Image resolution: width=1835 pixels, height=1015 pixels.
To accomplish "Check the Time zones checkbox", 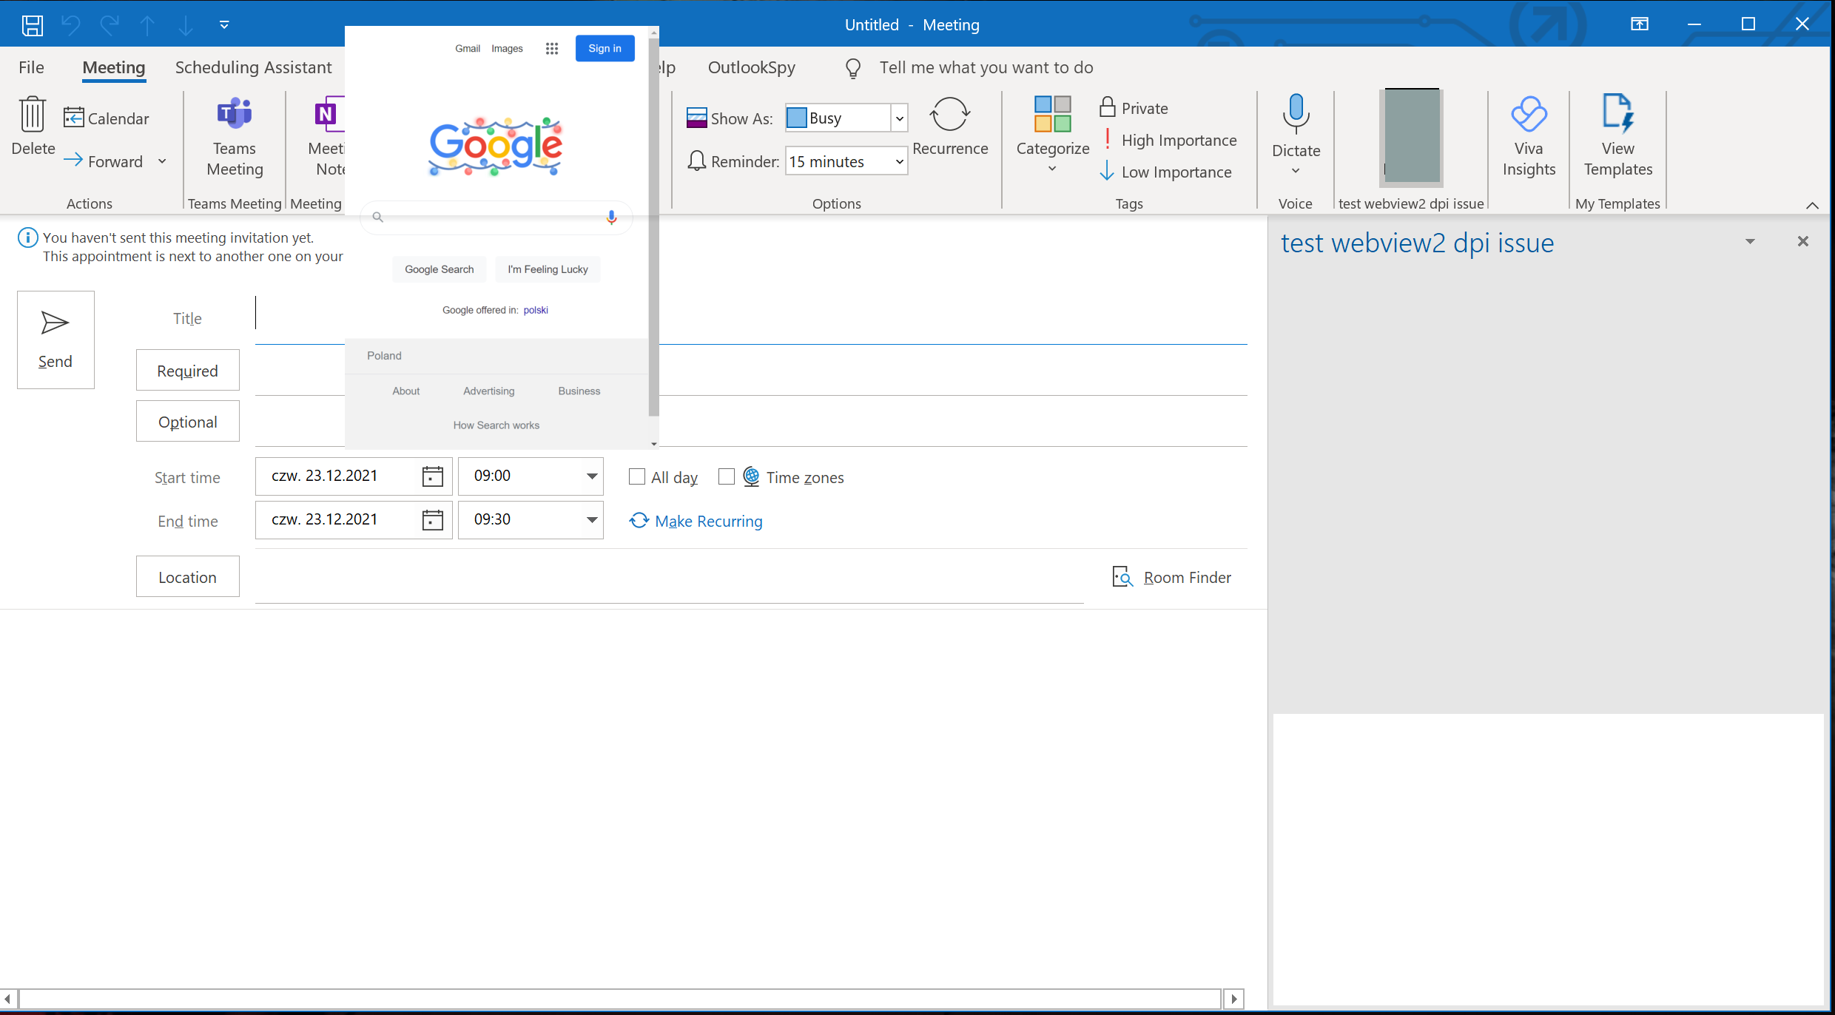I will [x=726, y=476].
